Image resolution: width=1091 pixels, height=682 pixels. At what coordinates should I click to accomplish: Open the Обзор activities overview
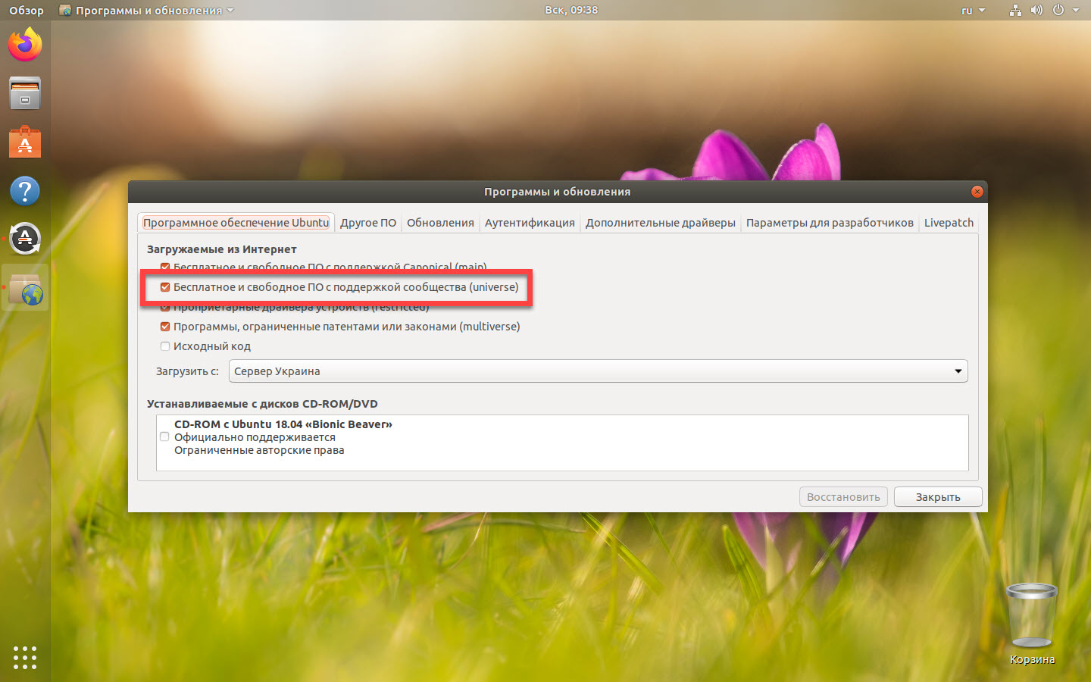coord(27,11)
